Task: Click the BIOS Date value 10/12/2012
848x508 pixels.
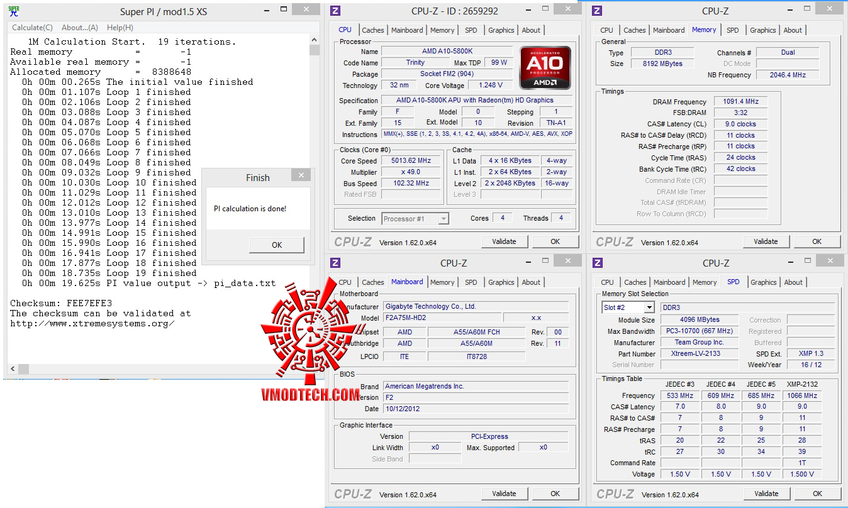Action: click(475, 409)
